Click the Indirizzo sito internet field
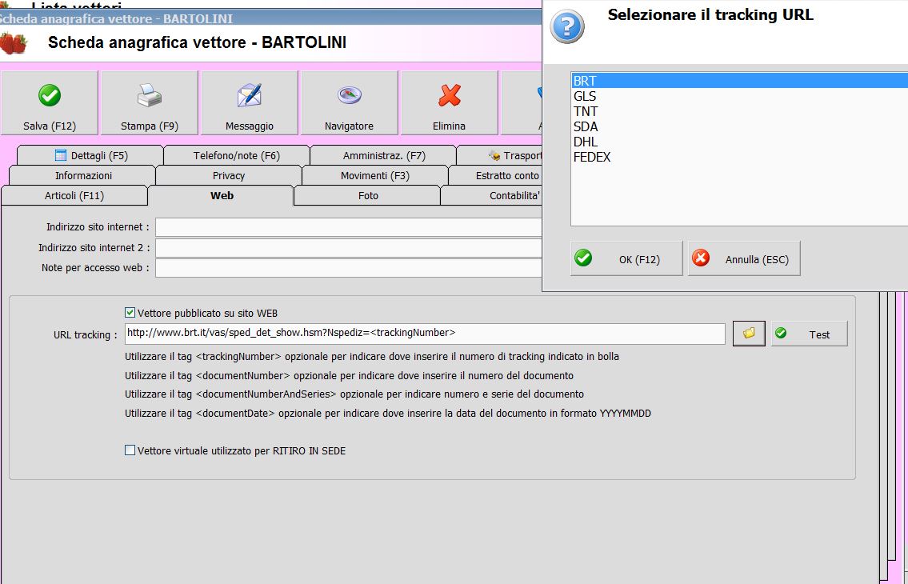The image size is (908, 584). (349, 227)
